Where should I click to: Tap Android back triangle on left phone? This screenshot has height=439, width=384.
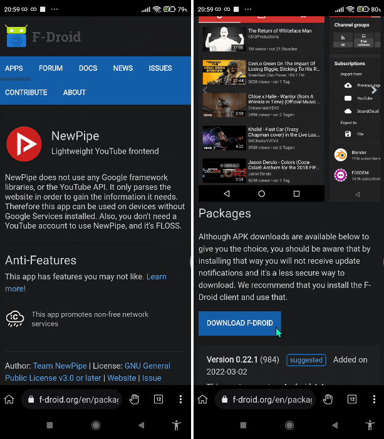pyautogui.click(x=142, y=425)
